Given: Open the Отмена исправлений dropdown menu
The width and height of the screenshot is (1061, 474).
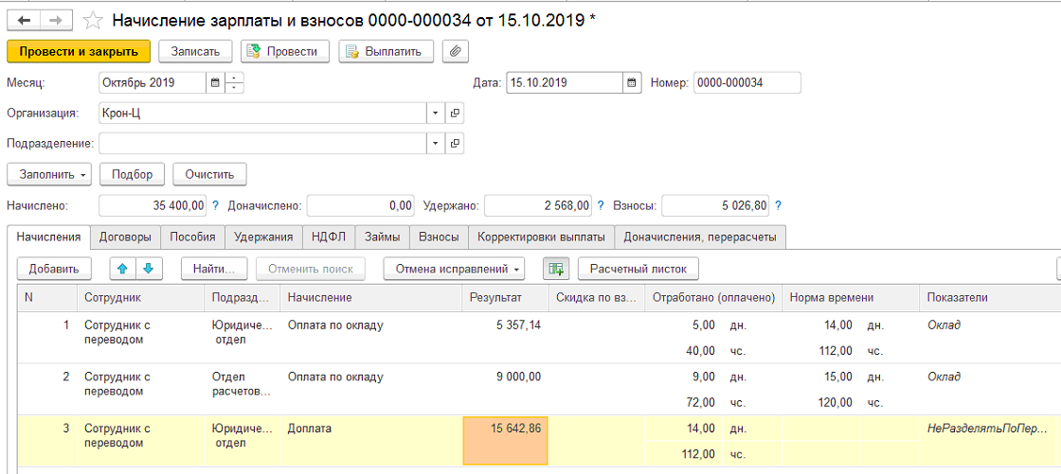Looking at the screenshot, I should pos(454,269).
